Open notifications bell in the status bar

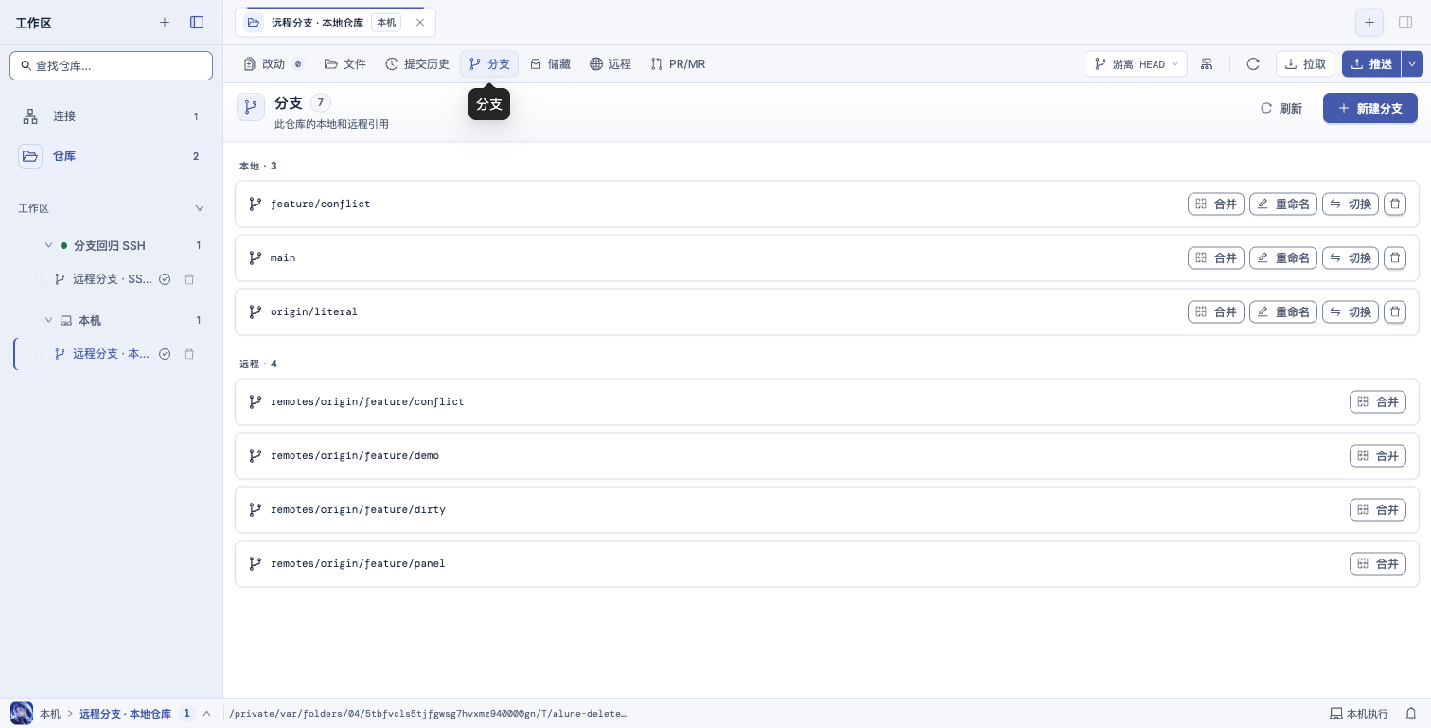[1410, 714]
